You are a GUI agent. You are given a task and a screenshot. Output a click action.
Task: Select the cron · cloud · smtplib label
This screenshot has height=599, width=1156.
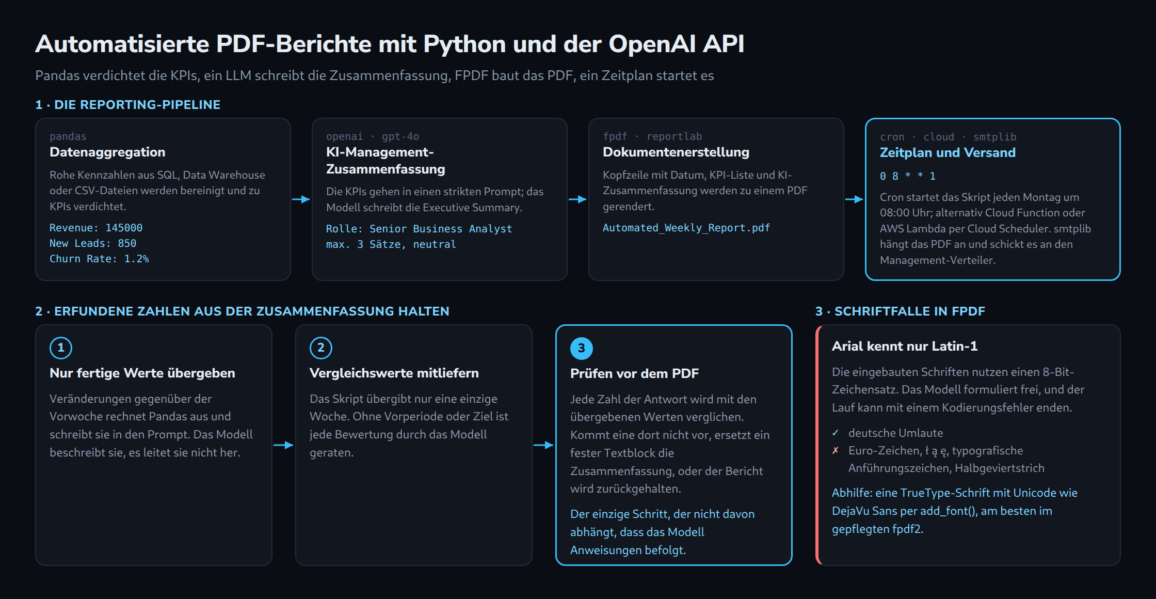pos(948,137)
